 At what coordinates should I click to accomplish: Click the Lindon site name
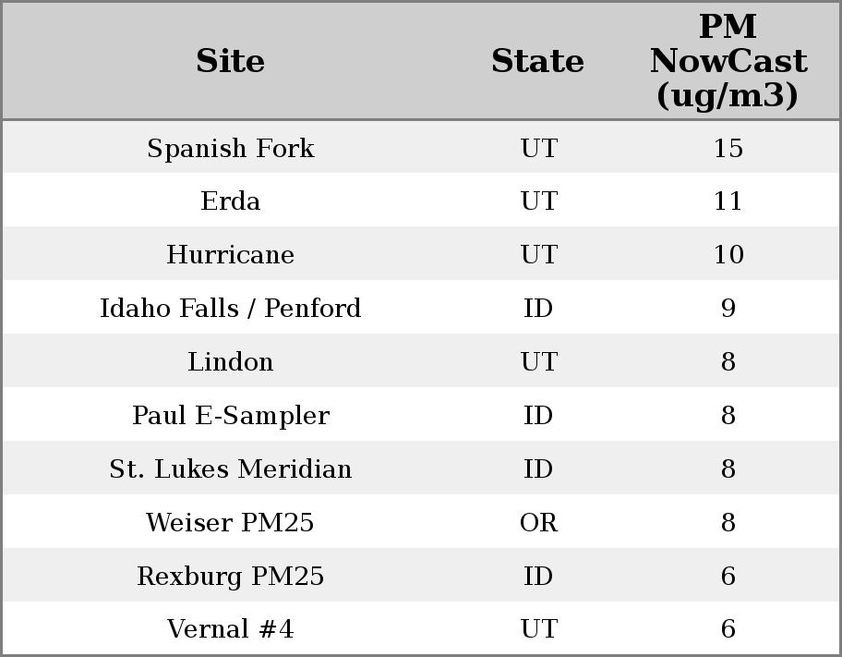point(230,362)
